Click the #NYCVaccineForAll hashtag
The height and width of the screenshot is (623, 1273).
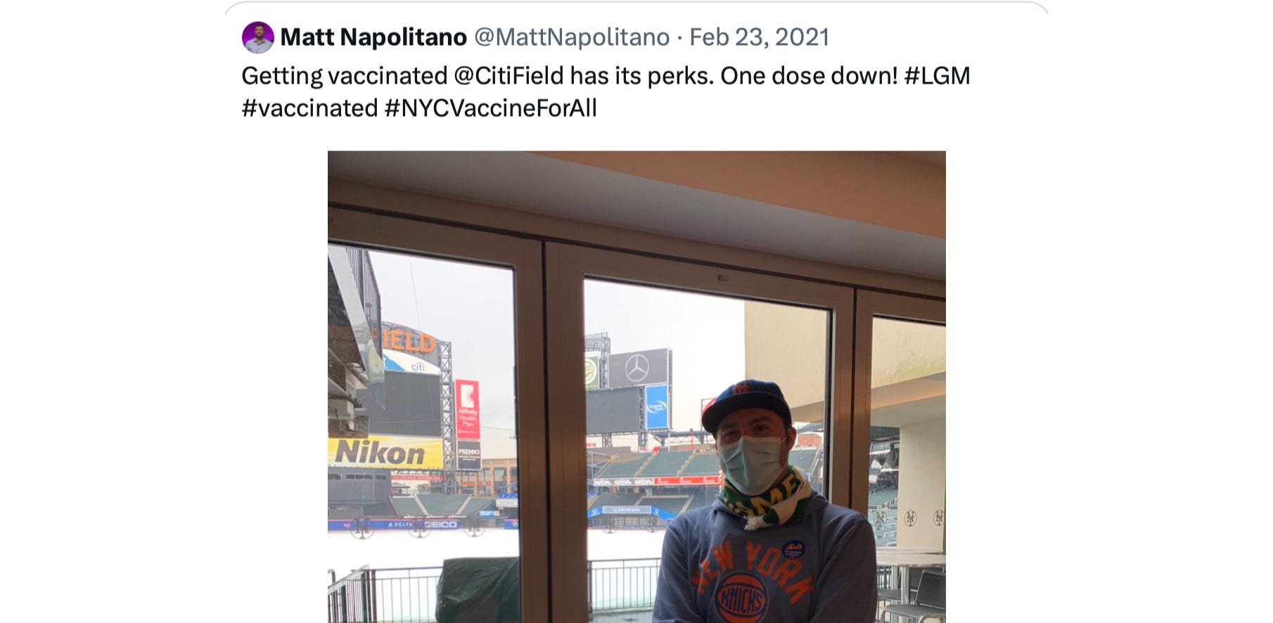[490, 108]
